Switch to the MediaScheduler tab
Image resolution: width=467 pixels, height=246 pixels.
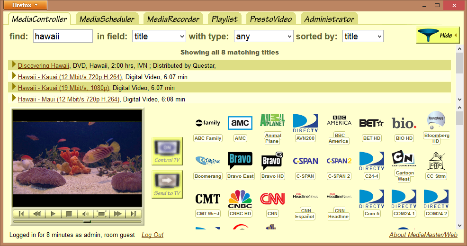click(107, 19)
